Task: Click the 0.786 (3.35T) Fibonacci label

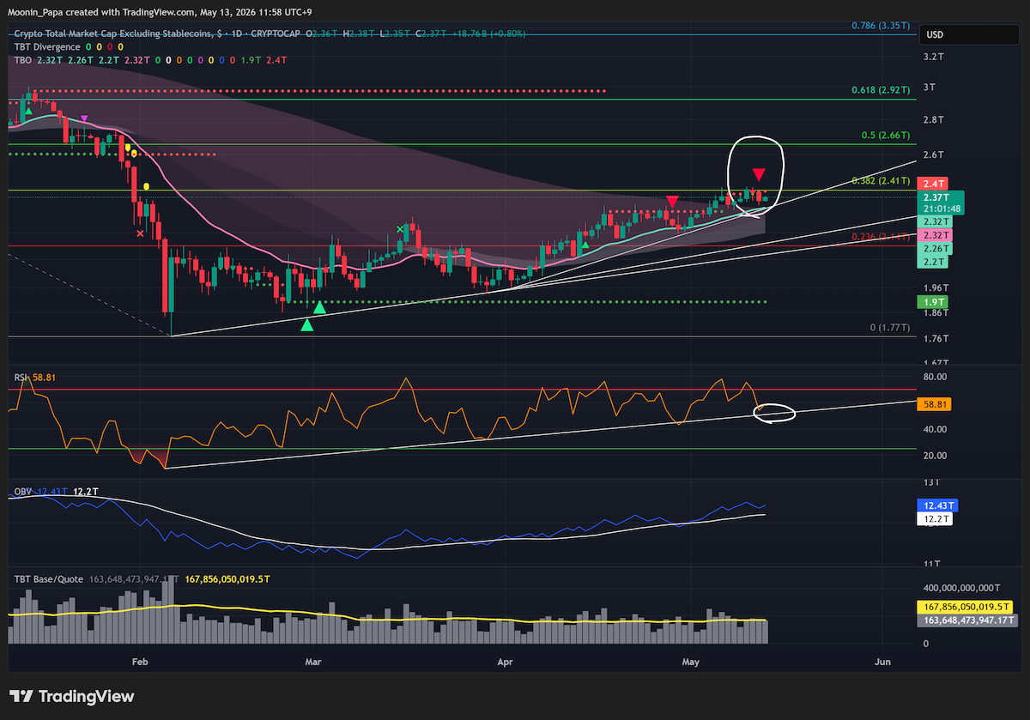Action: pos(880,26)
